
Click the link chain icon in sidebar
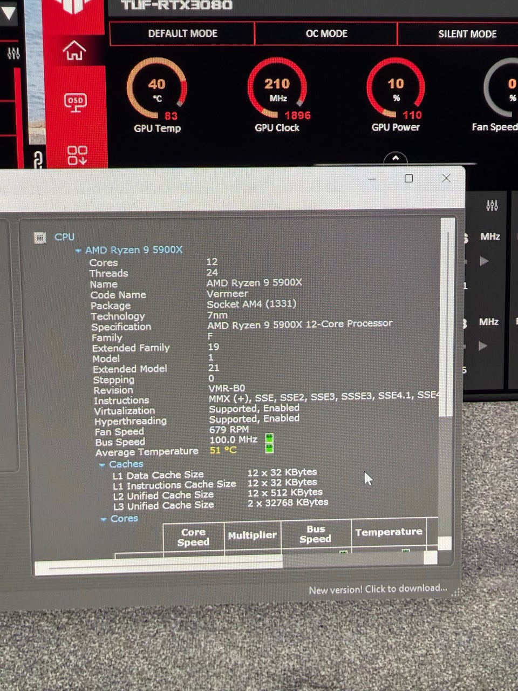coord(38,160)
